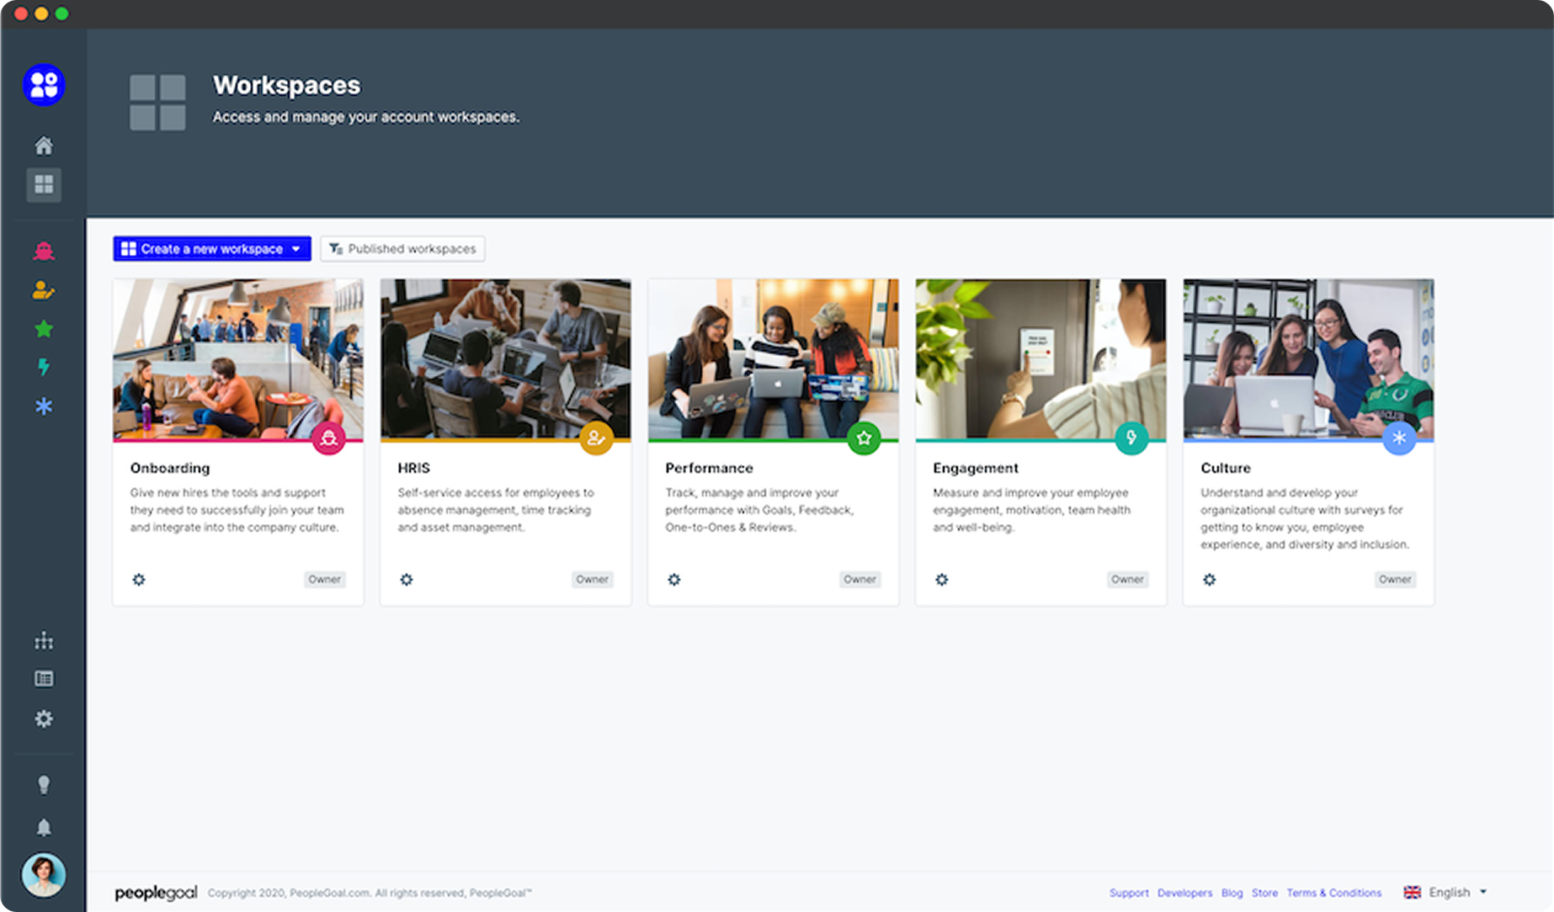Click the Home icon in sidebar
The height and width of the screenshot is (912, 1554).
coord(44,146)
